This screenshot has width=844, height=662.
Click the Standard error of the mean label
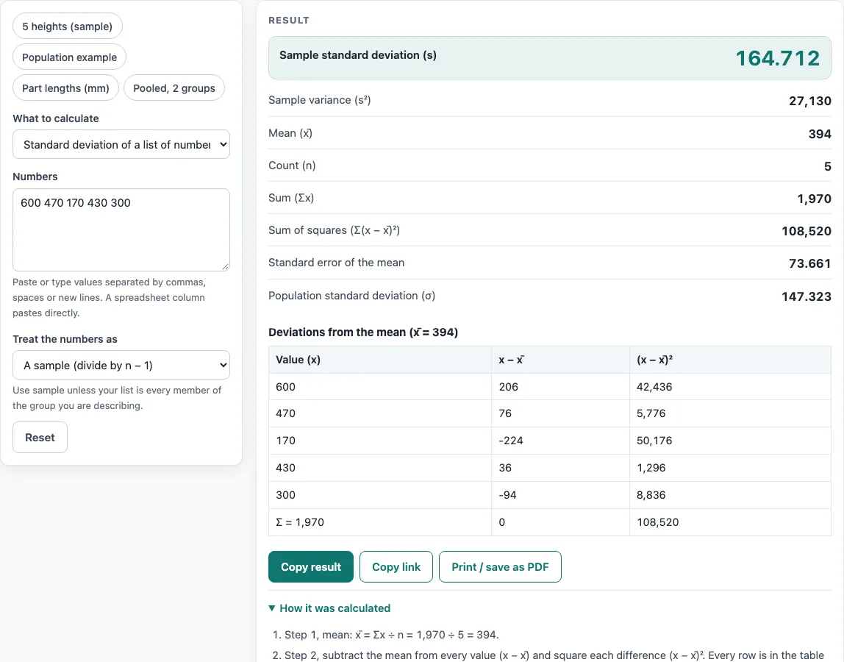pos(337,263)
